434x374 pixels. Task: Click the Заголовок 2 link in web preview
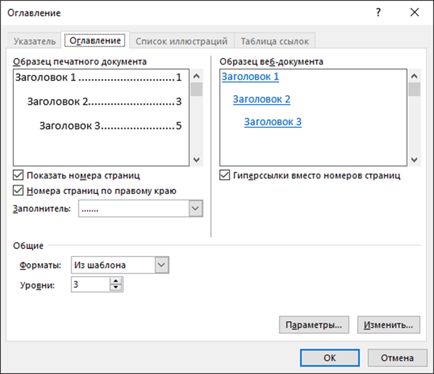tap(261, 99)
